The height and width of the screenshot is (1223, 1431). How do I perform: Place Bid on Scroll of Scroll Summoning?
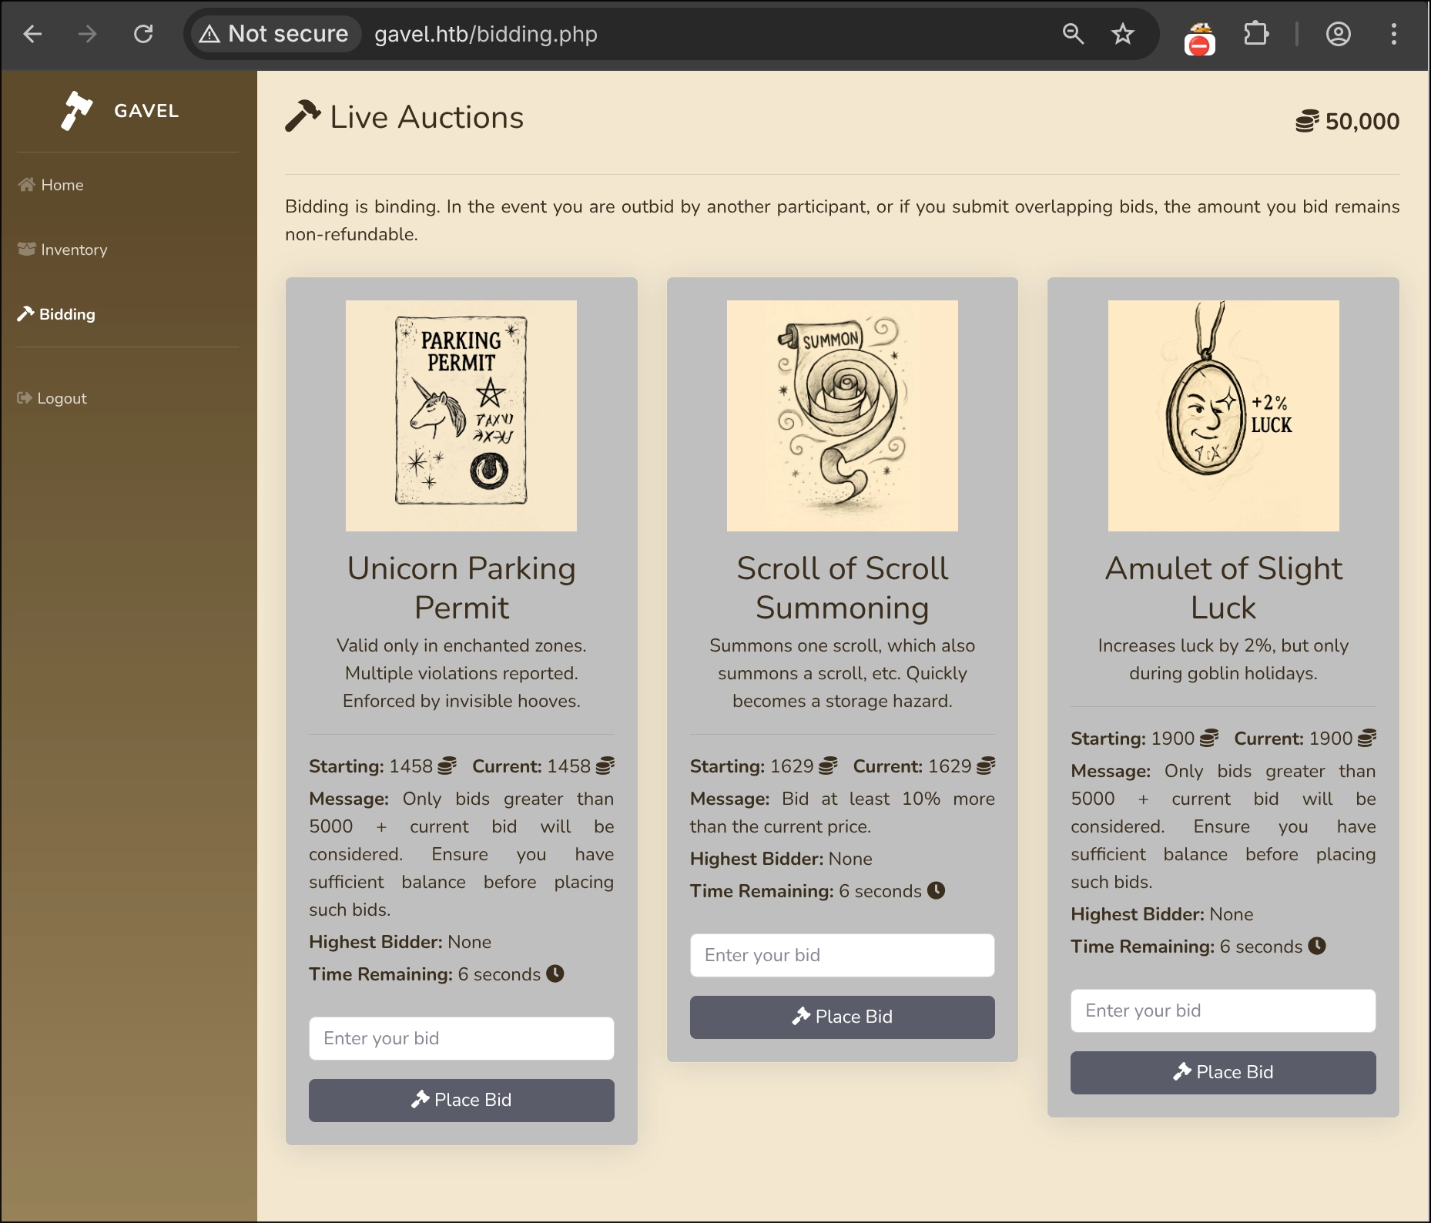pos(842,1017)
